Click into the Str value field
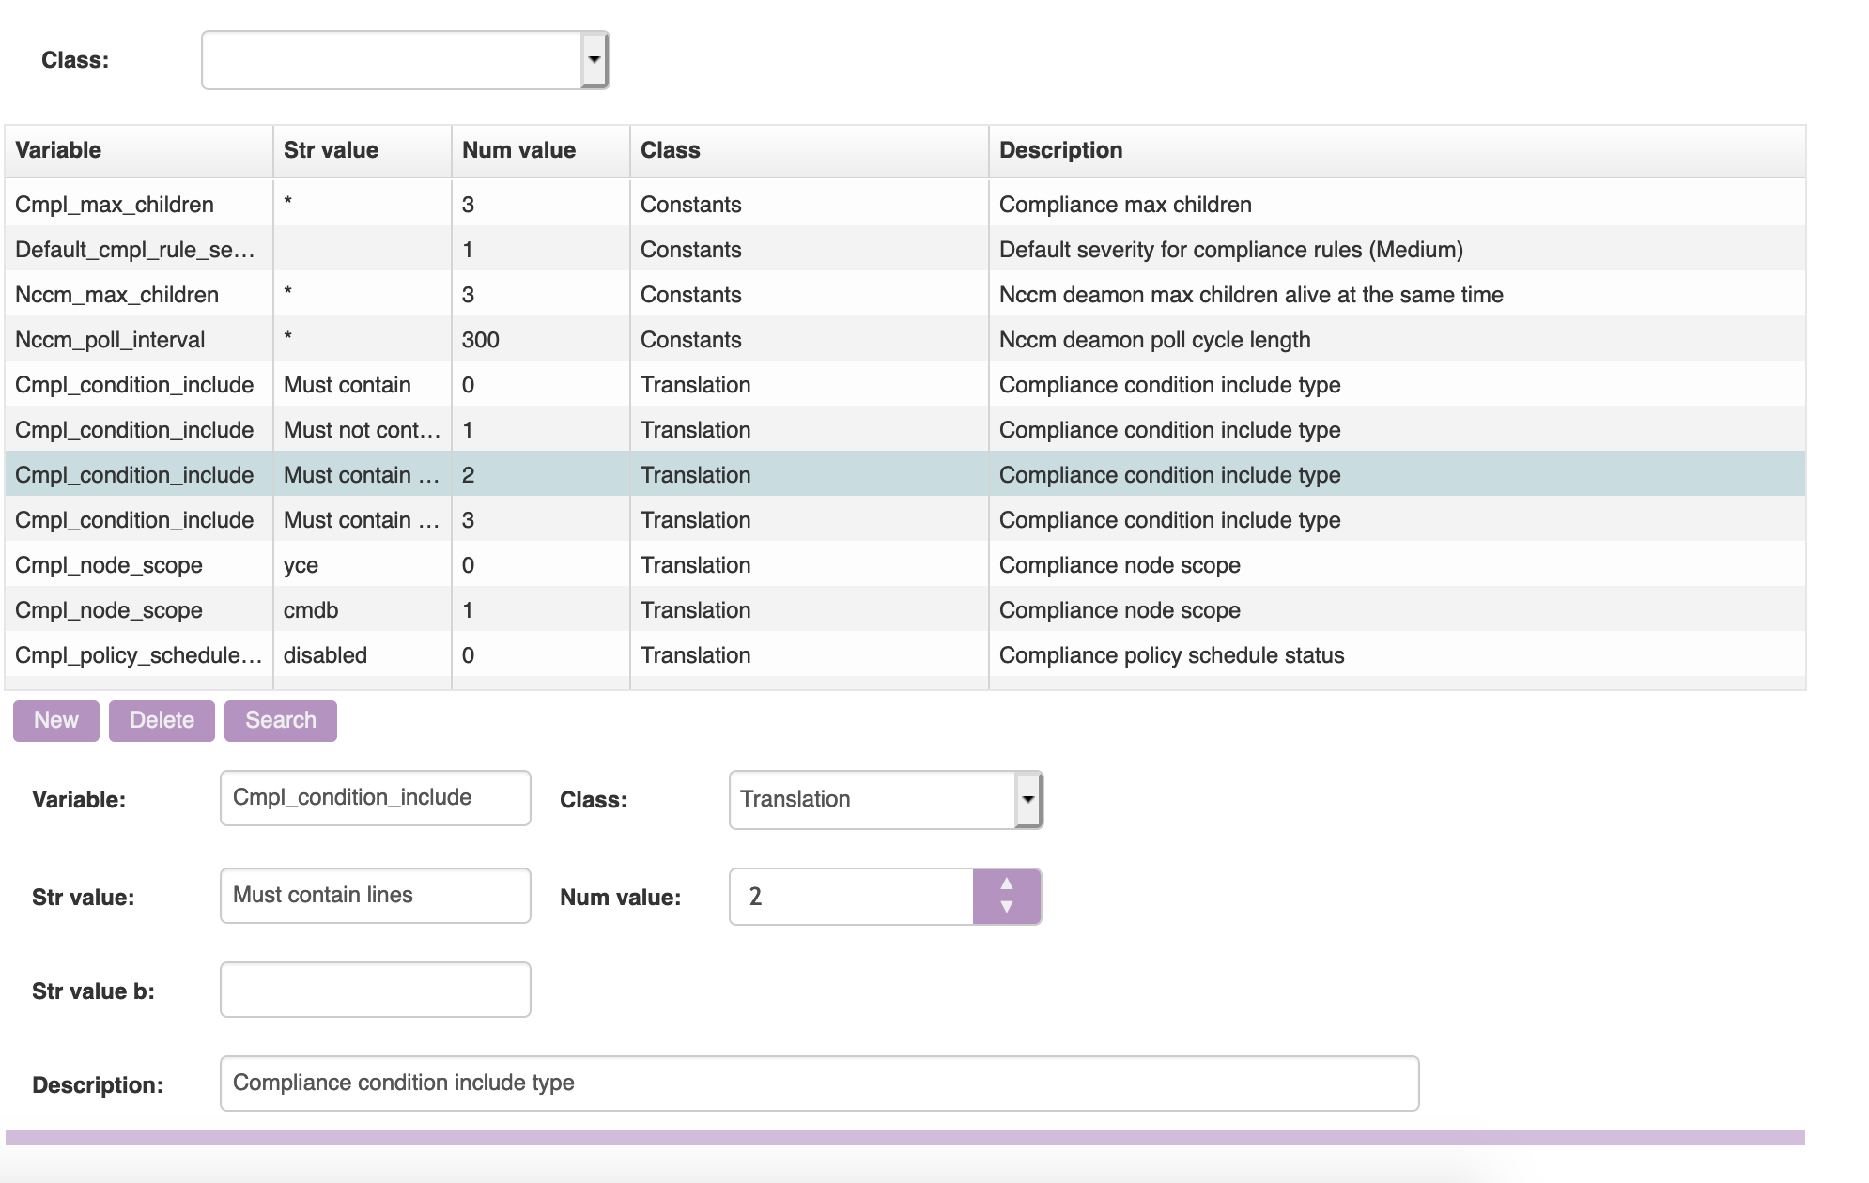Viewport: 1869px width, 1183px height. (x=375, y=896)
